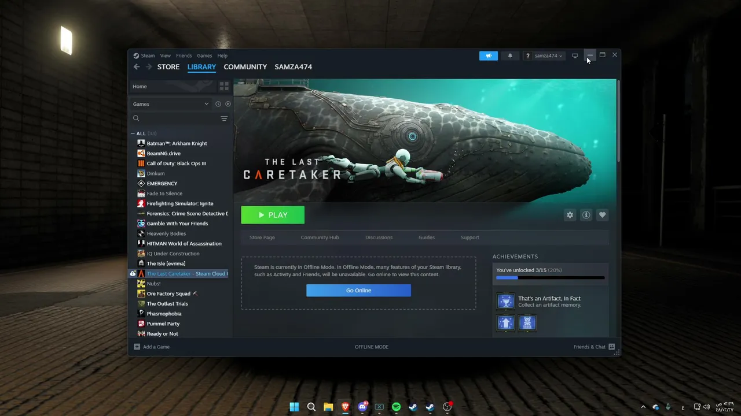Click the Friends & Chat grid icon
Screen dimensions: 741x416
point(611,347)
